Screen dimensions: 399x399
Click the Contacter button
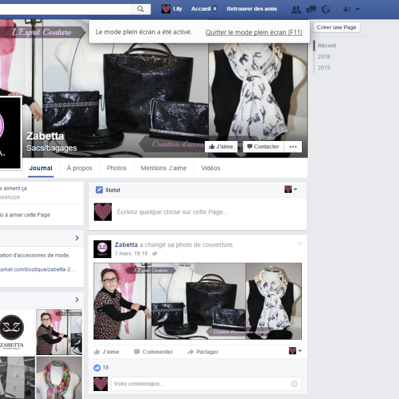pos(263,146)
